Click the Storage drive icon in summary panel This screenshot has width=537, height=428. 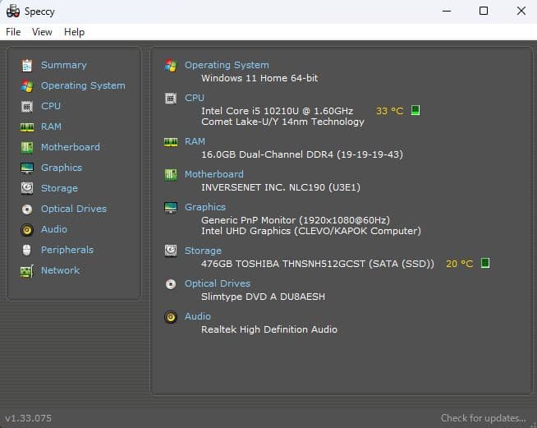coord(171,251)
